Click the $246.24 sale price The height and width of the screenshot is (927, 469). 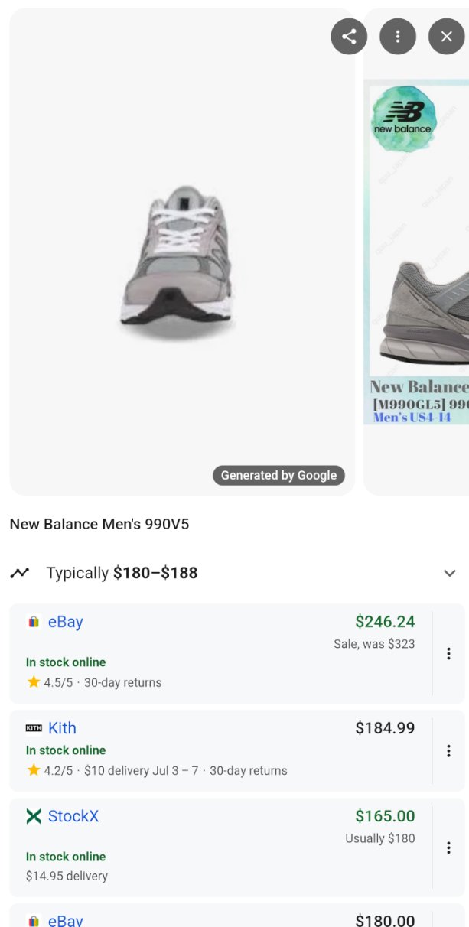(385, 622)
